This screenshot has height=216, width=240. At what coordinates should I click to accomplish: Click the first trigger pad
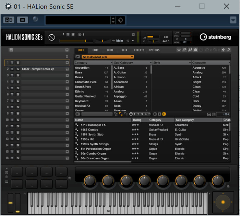[x=17, y=172]
